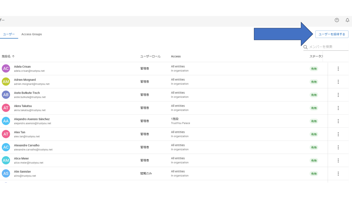
Task: Click the 有効 status badge for Alex Tan
Action: pyautogui.click(x=314, y=134)
